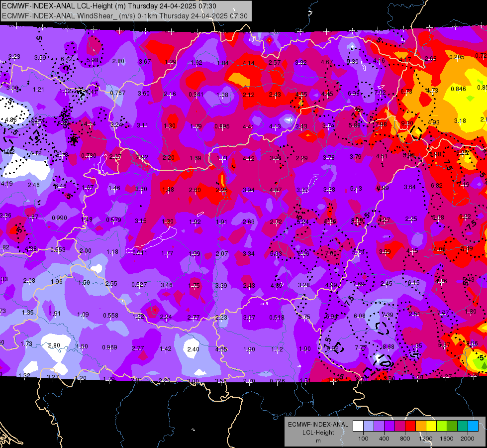Click the grid value 0.730
The image size is (487, 448).
point(89,155)
